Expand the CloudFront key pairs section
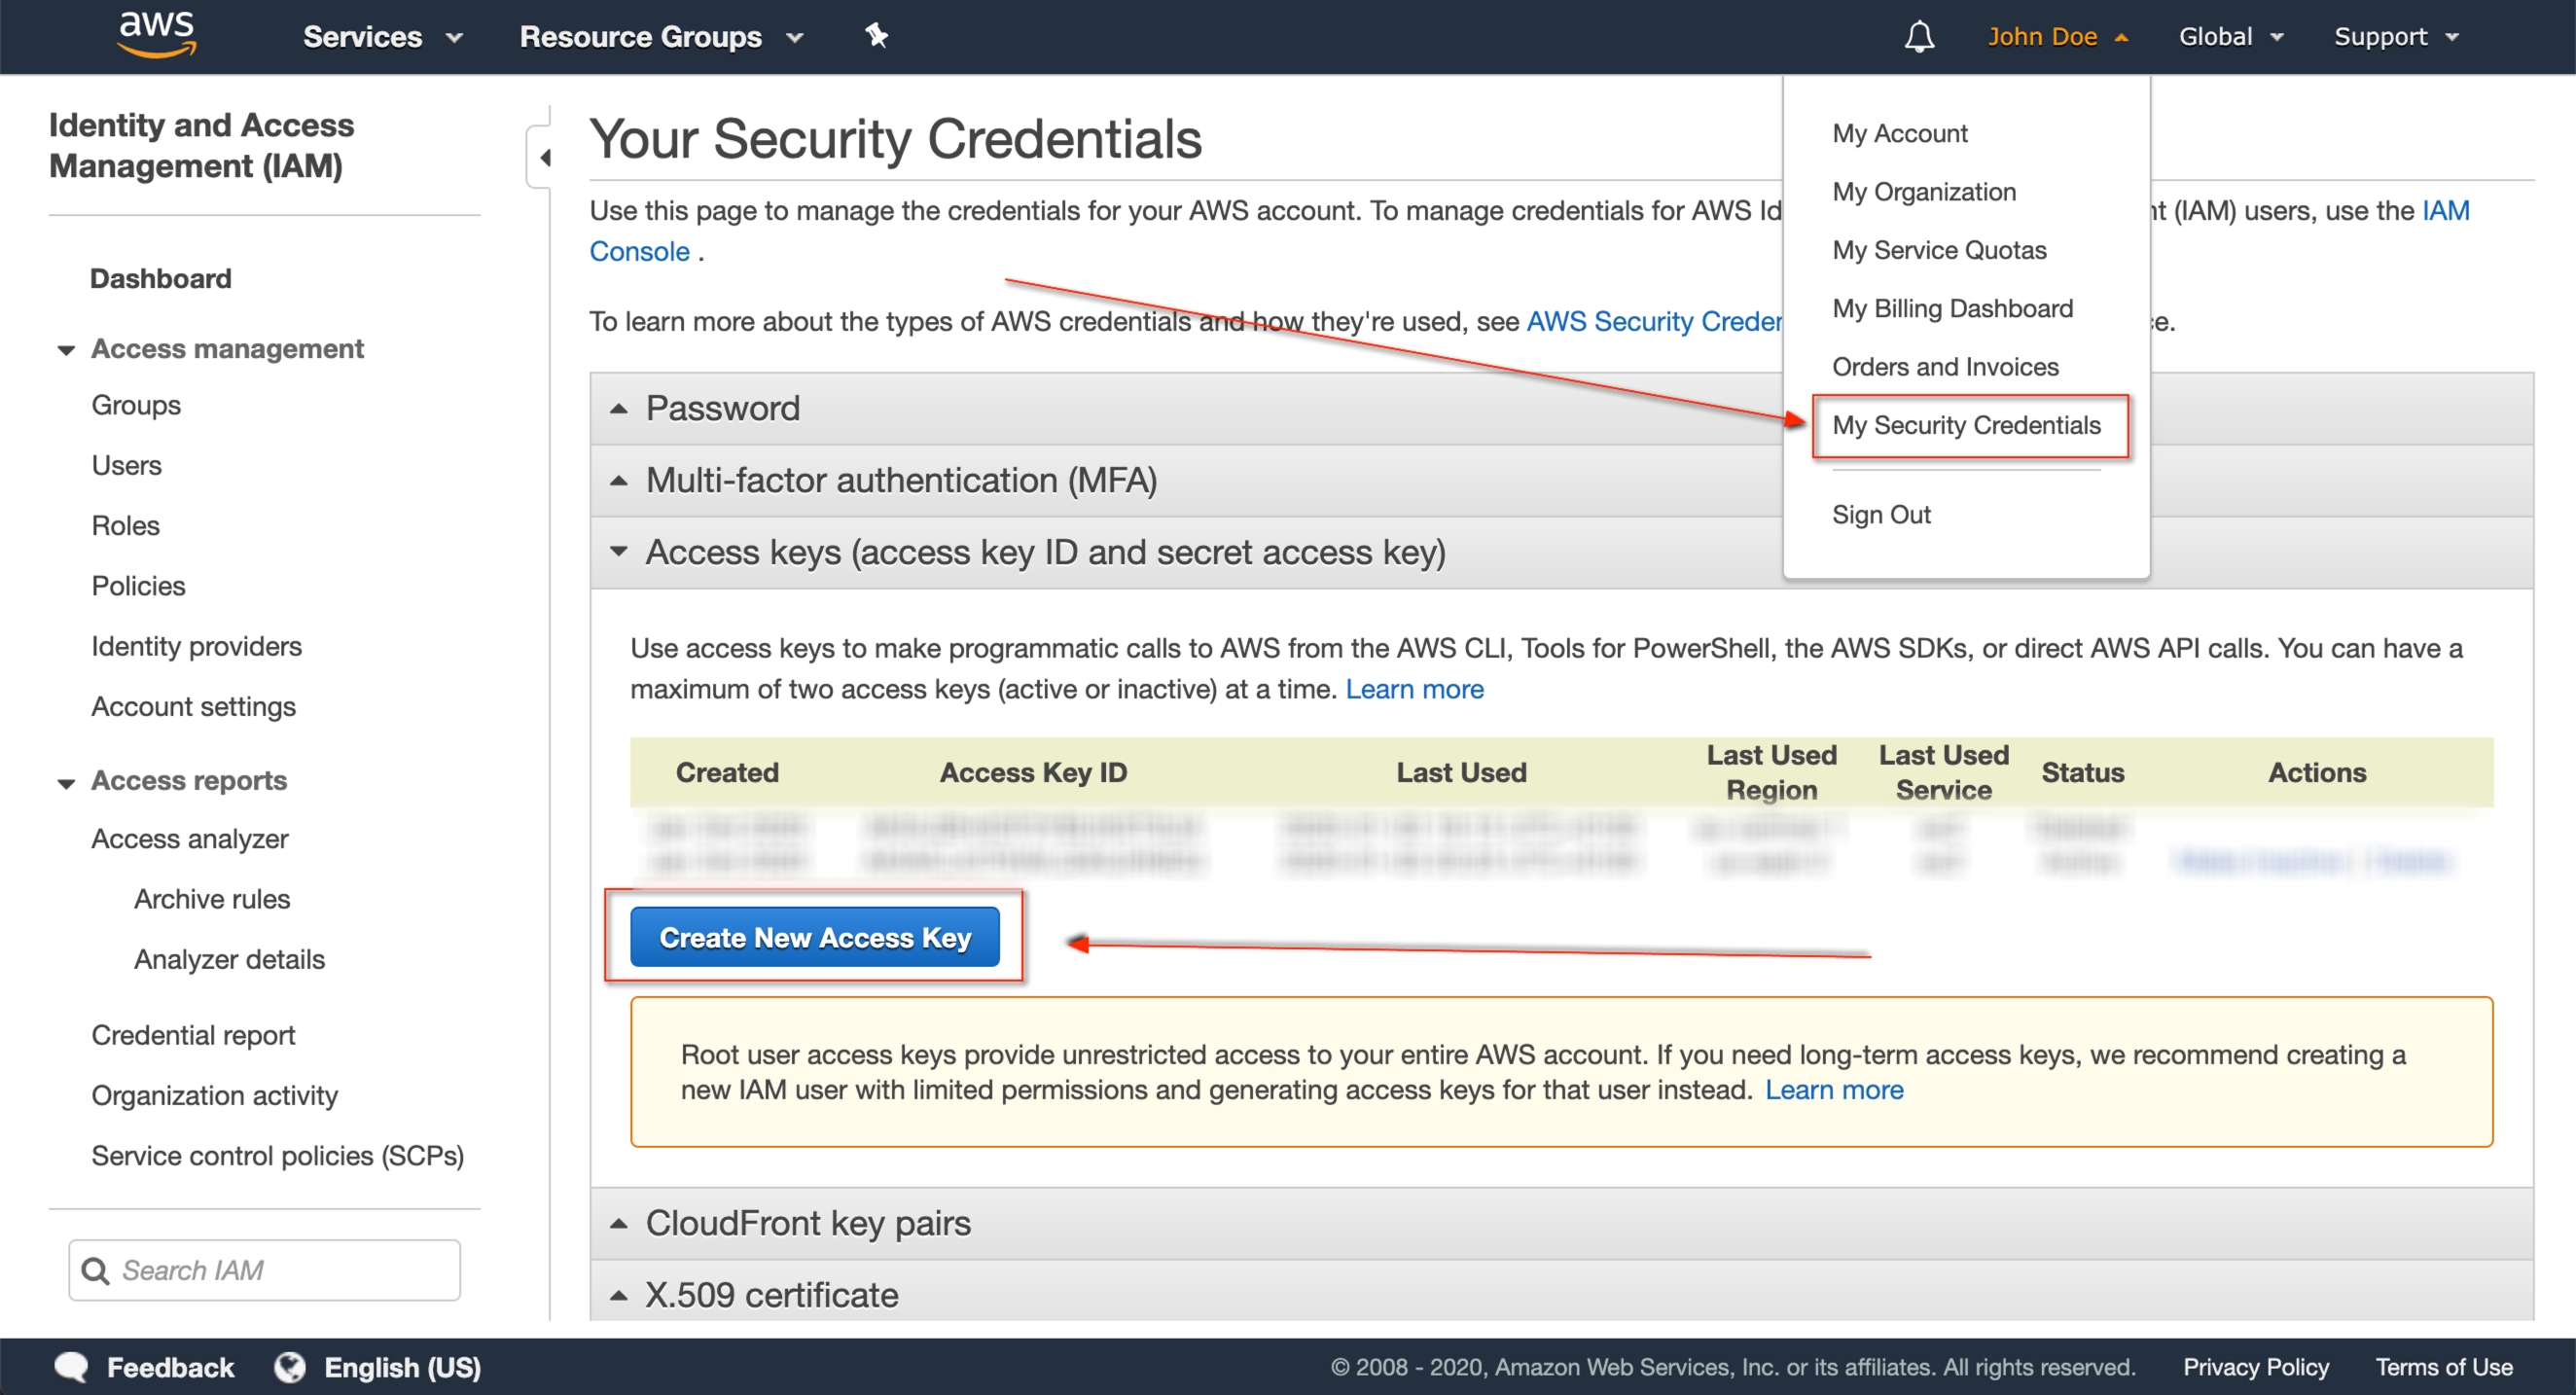 click(x=1562, y=1223)
